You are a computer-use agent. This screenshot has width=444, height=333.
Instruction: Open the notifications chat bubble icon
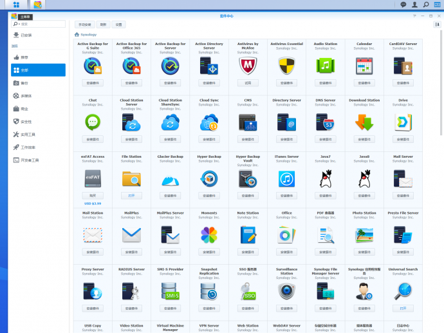[x=403, y=5]
